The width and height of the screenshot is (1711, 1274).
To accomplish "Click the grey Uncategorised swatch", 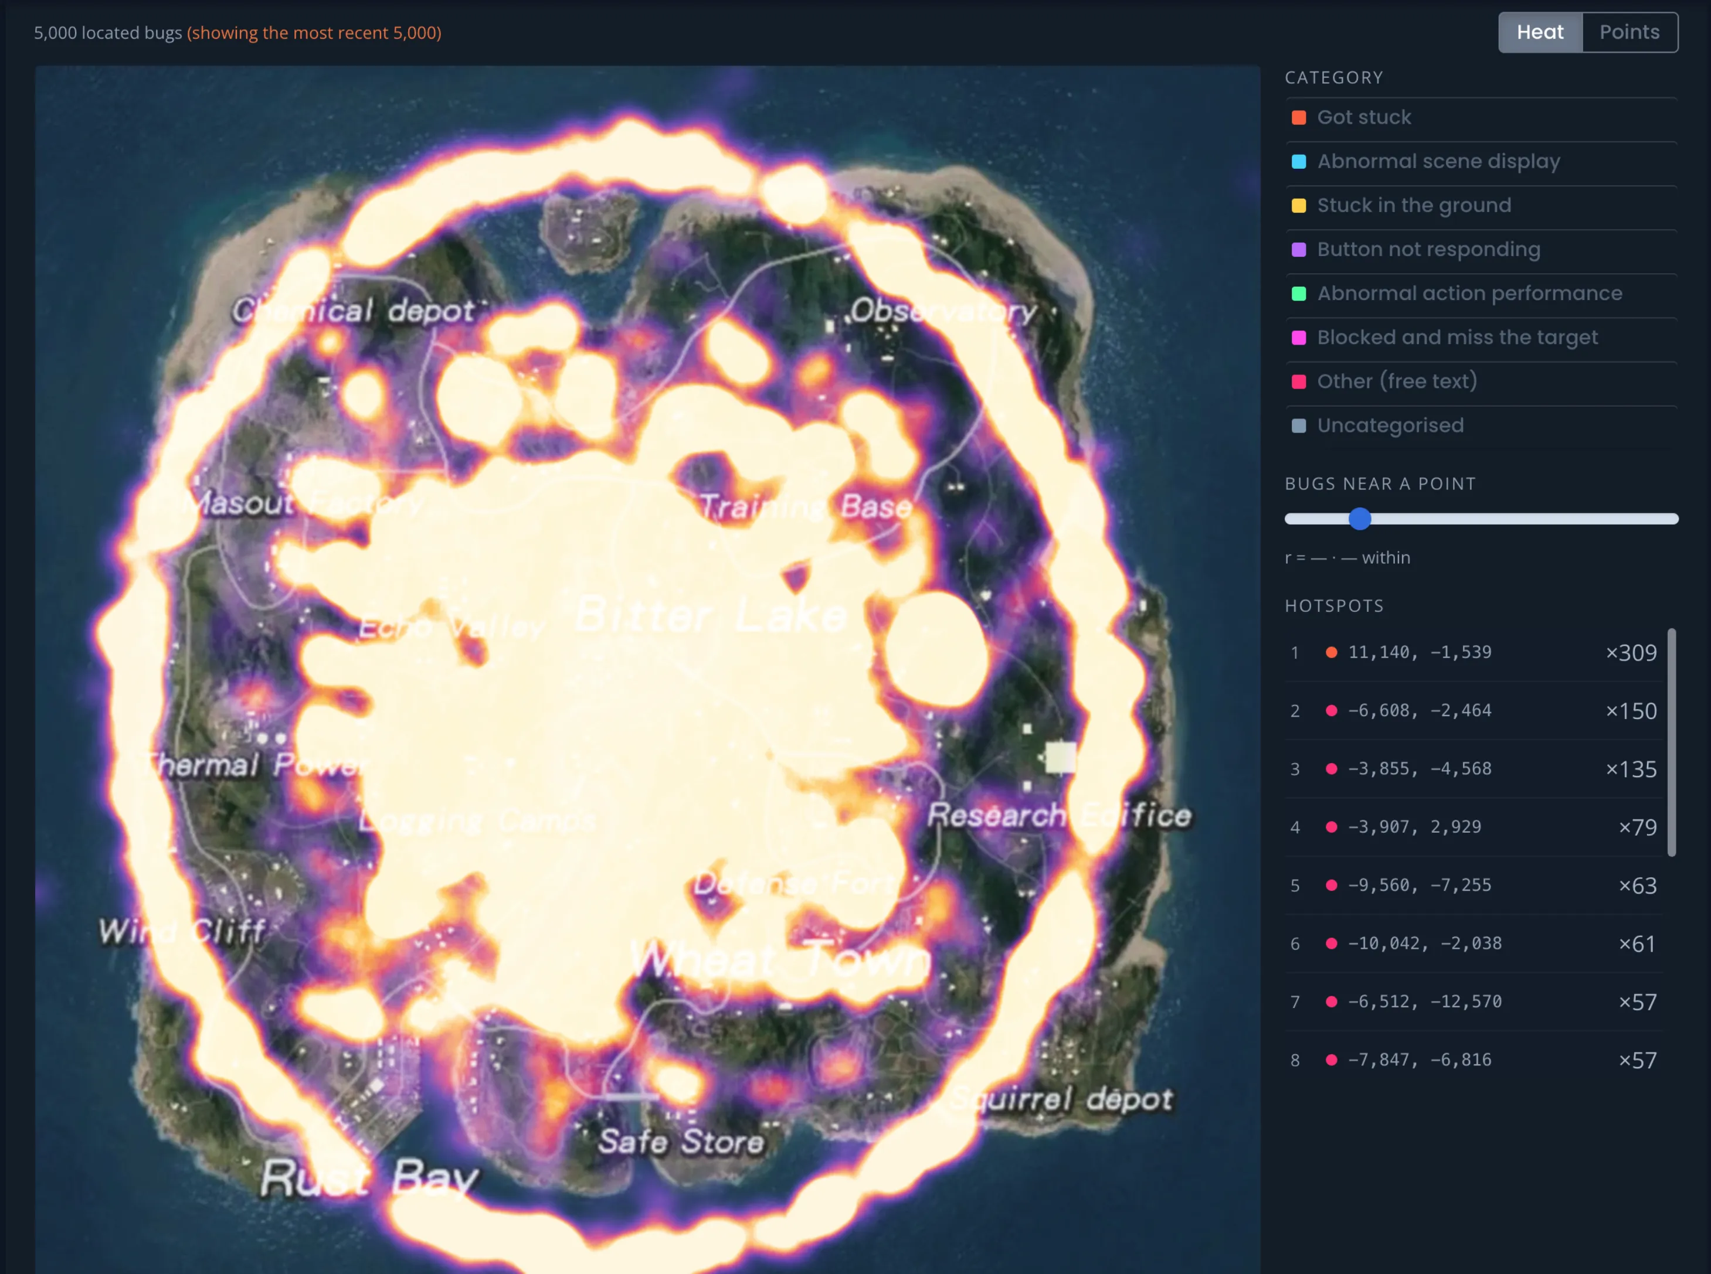I will 1299,425.
